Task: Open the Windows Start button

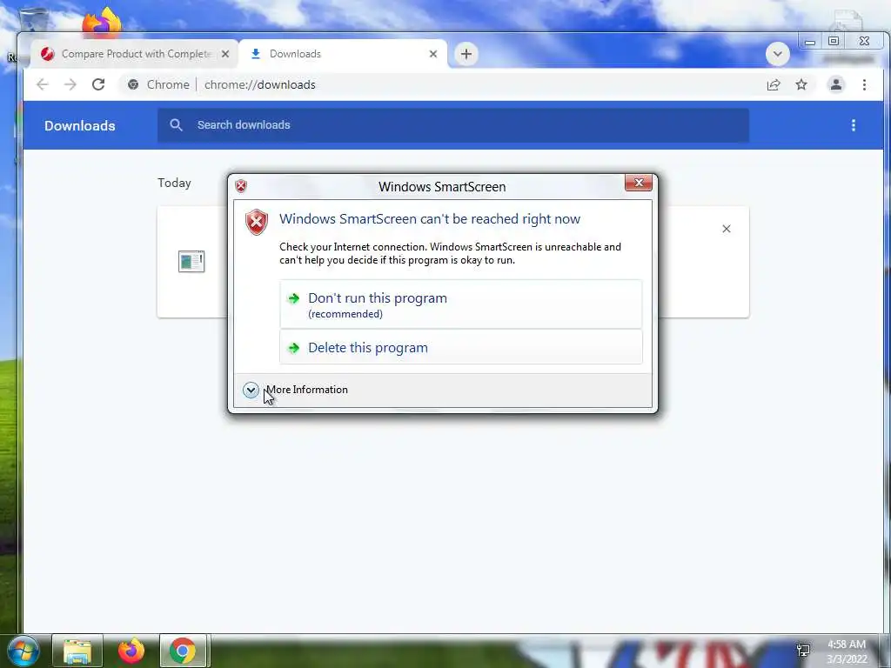Action: 23,651
